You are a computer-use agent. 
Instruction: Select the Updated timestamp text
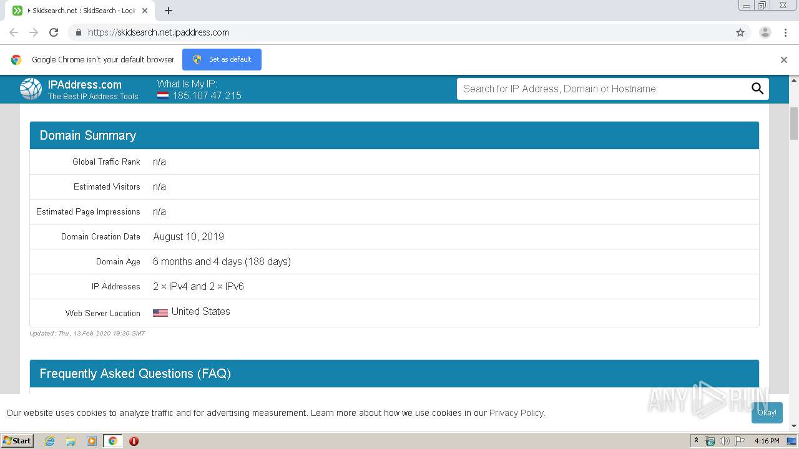(x=87, y=333)
